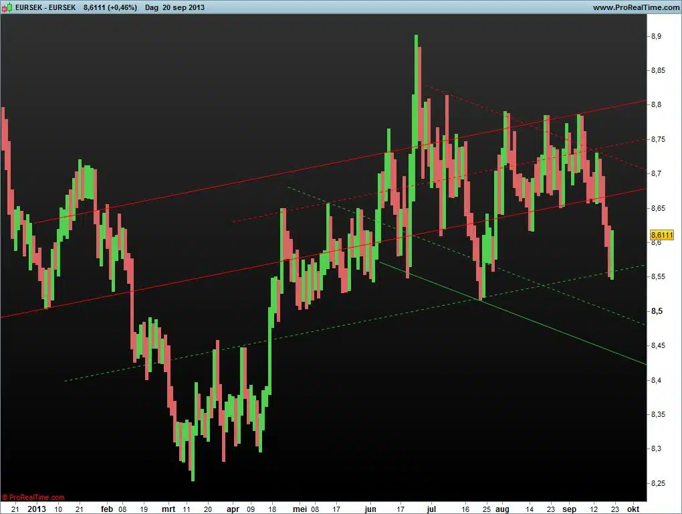Click the 8,25 level on price axis
Image resolution: width=682 pixels, height=514 pixels.
point(658,483)
